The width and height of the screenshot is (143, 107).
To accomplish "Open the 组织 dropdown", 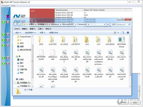I will pos(18,33).
